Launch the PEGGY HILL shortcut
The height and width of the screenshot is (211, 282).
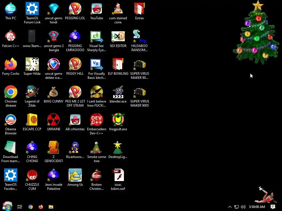point(75,67)
